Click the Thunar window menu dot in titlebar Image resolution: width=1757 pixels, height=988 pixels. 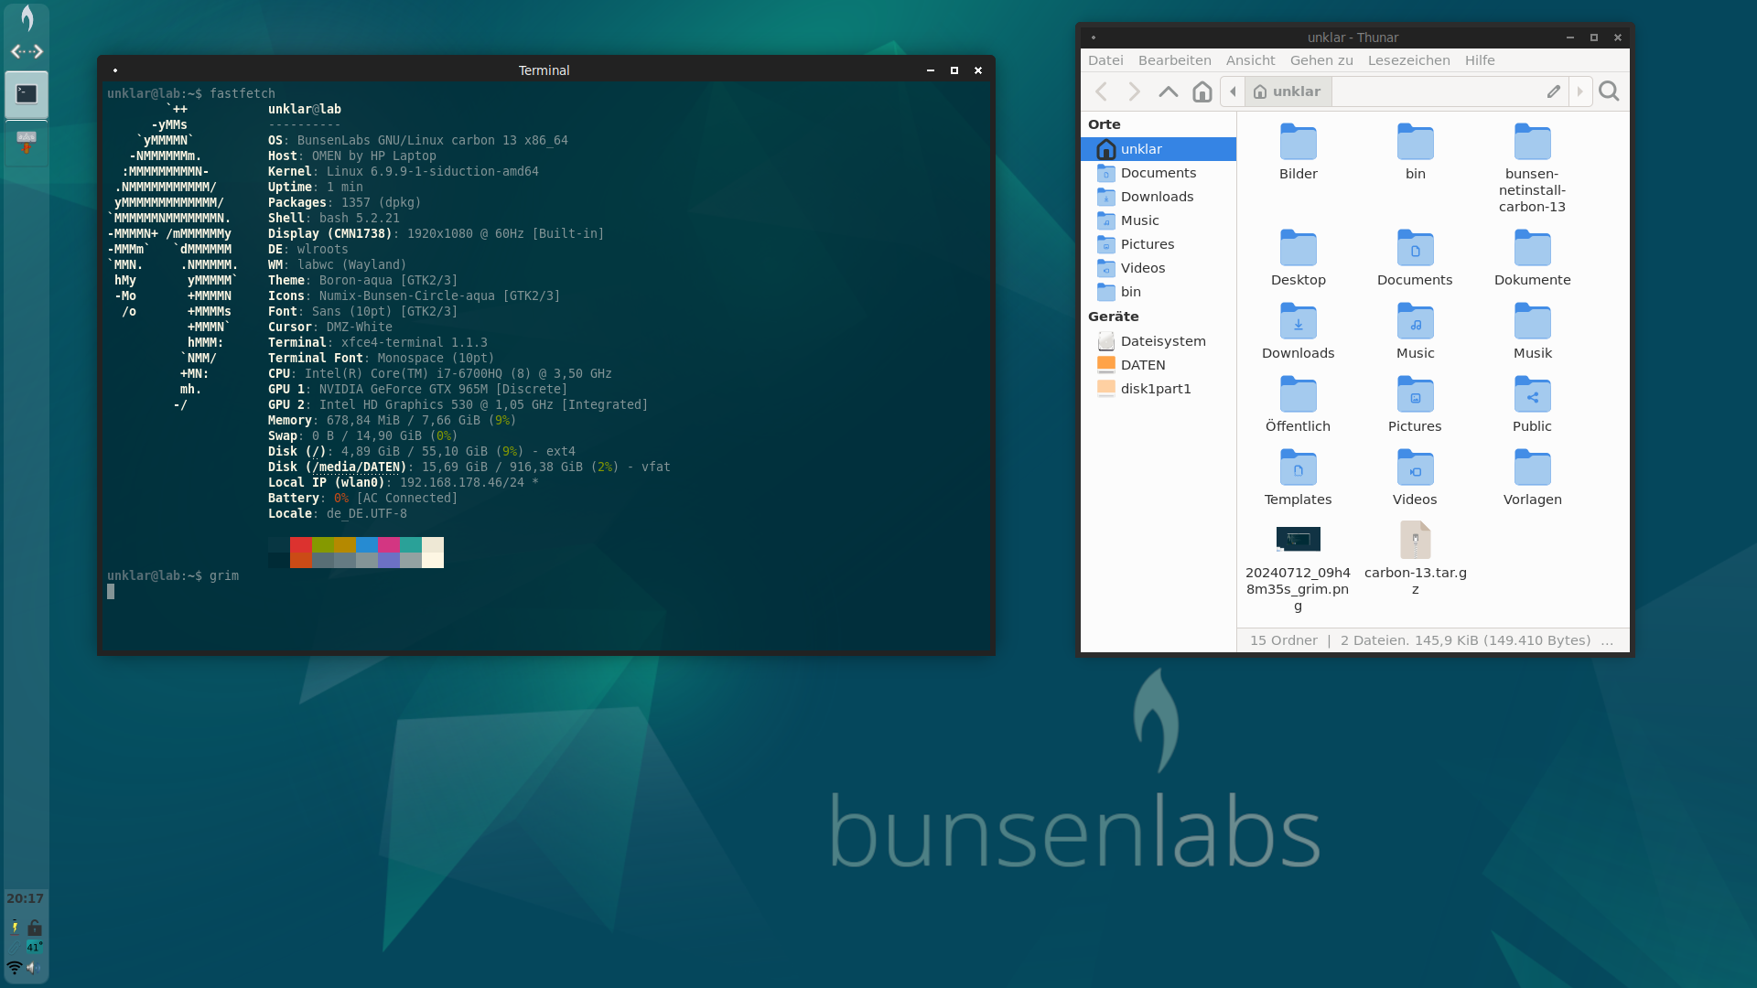1093,38
